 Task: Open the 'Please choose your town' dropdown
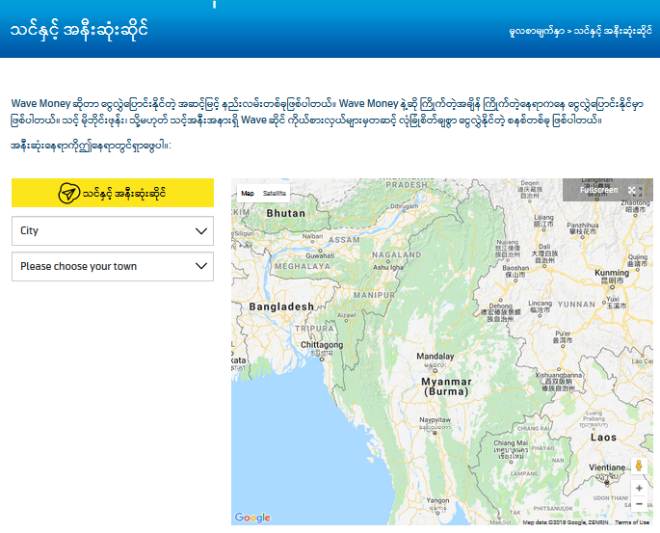point(113,266)
